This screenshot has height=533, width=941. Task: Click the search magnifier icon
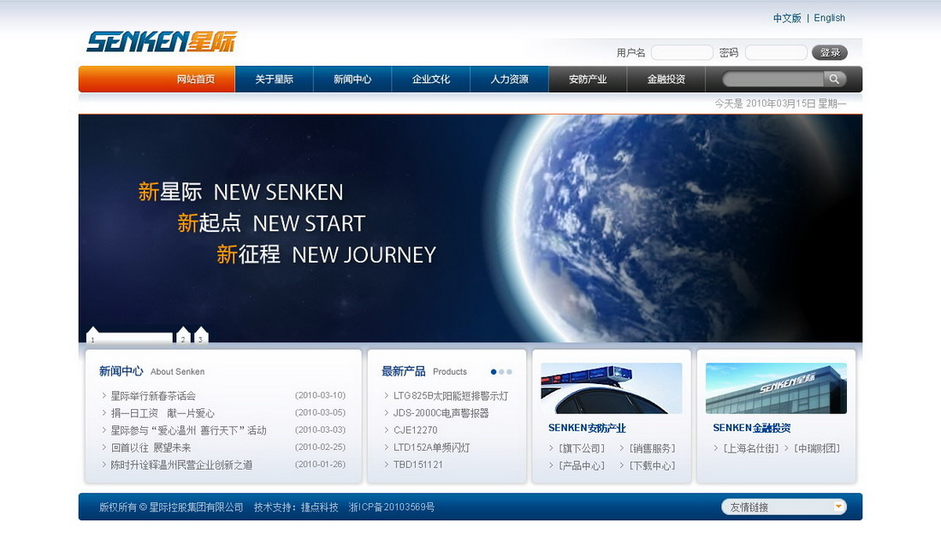pyautogui.click(x=834, y=80)
